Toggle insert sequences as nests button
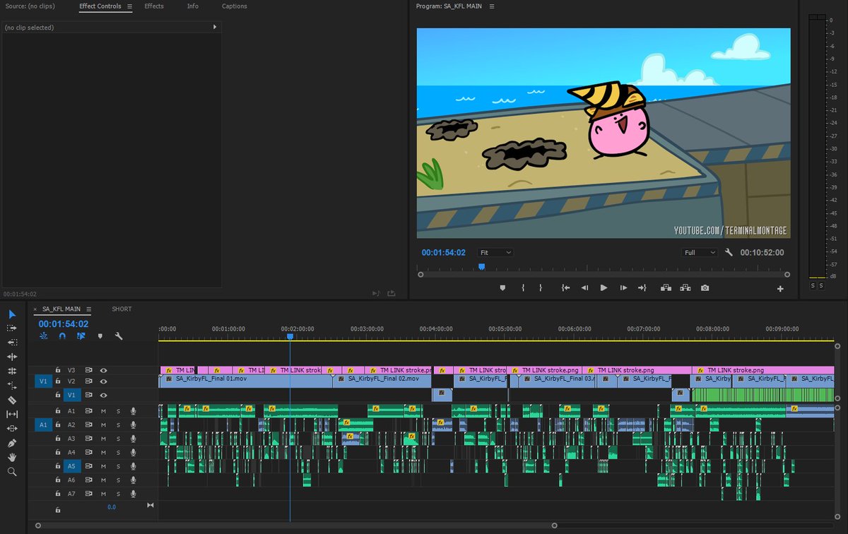 (x=44, y=336)
